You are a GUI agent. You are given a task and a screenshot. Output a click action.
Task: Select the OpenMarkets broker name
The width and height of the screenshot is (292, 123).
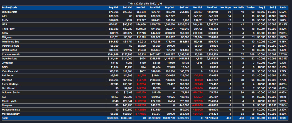coord(9,59)
